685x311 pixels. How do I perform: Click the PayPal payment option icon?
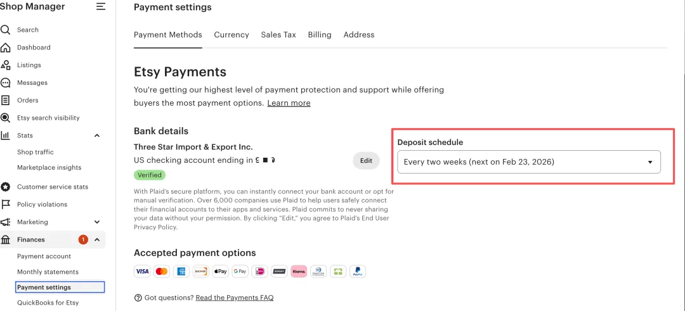coord(358,272)
